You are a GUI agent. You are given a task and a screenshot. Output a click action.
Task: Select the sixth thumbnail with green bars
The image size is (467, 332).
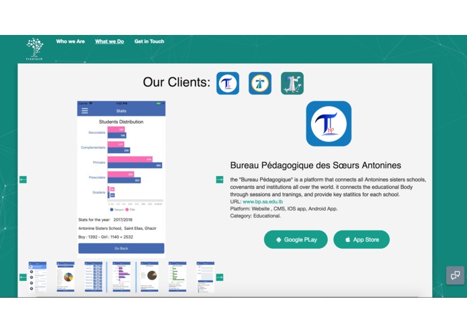pyautogui.click(x=177, y=277)
